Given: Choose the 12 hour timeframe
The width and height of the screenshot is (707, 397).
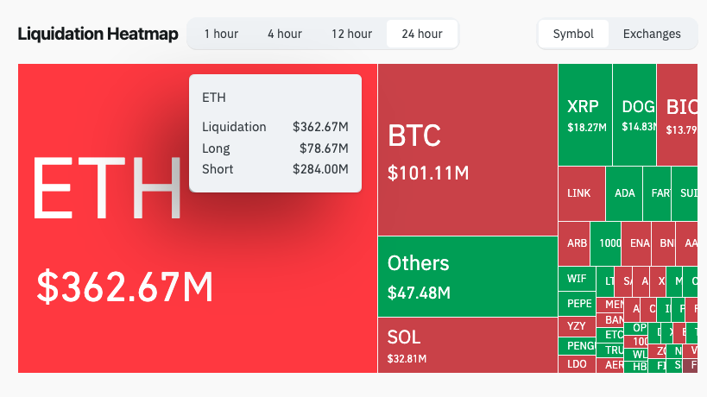Looking at the screenshot, I should click(351, 34).
